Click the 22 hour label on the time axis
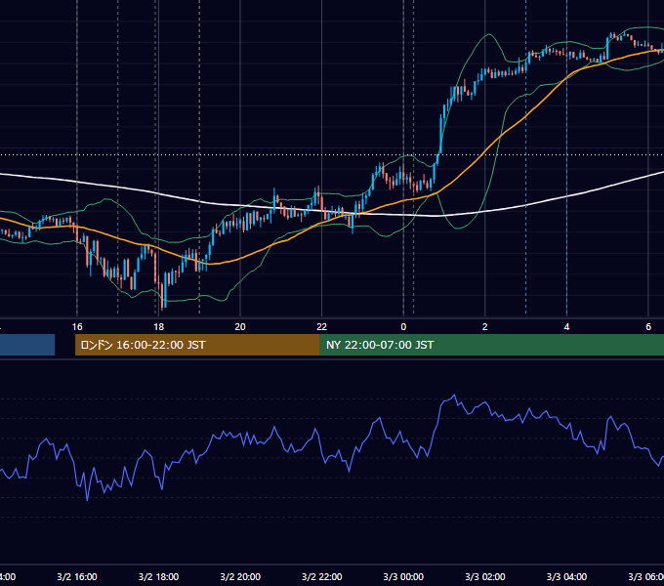 click(322, 327)
